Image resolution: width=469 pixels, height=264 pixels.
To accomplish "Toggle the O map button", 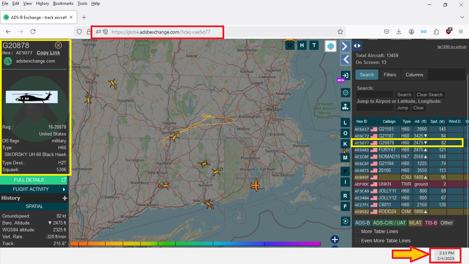I will click(345, 133).
